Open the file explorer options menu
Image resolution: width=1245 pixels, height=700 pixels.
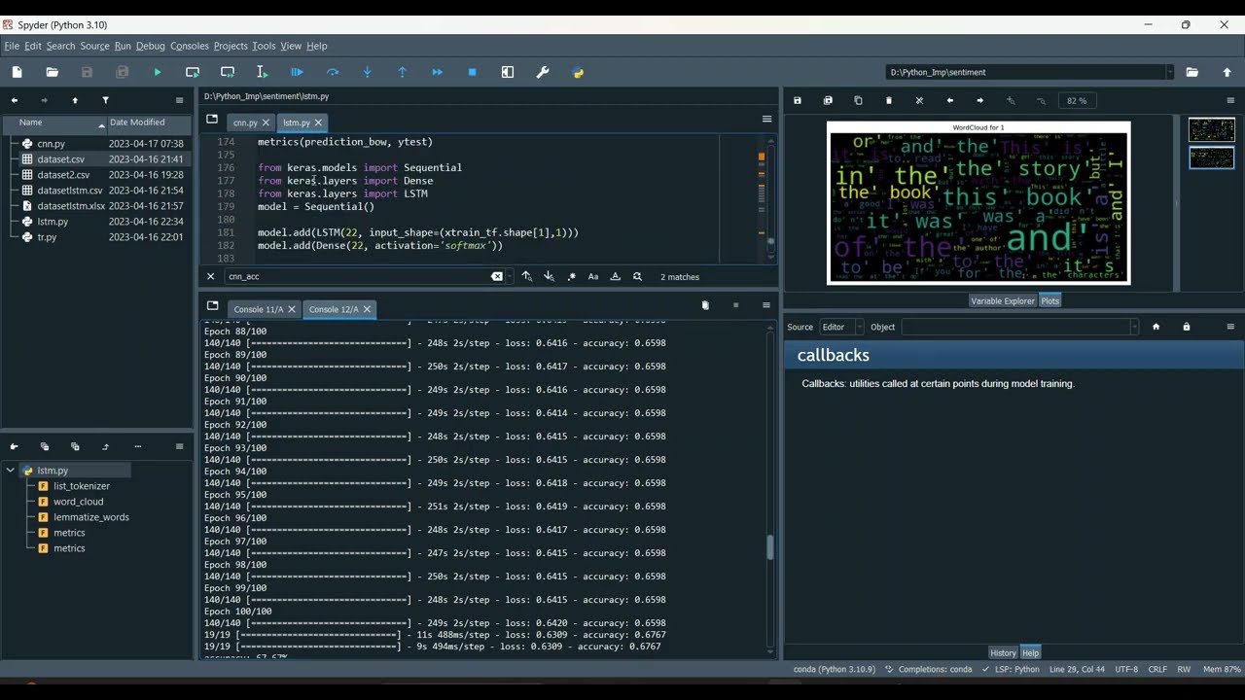coord(179,100)
